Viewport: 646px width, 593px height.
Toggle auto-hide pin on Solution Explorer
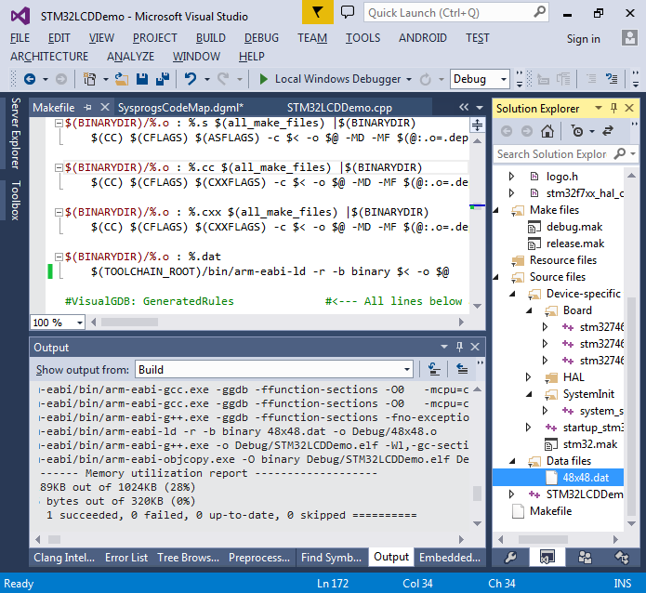613,108
